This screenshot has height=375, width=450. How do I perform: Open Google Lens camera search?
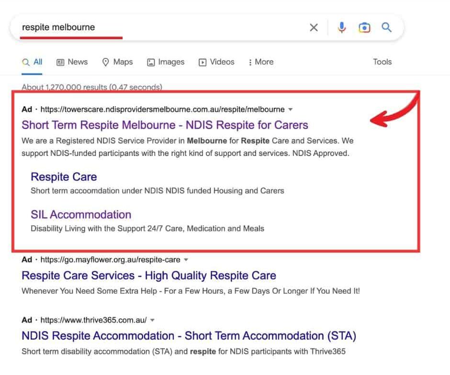[x=364, y=28]
